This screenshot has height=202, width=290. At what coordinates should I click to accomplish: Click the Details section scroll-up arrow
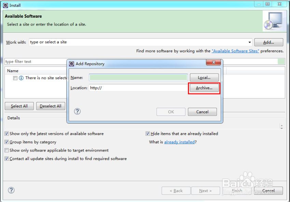pyautogui.click(x=281, y=126)
